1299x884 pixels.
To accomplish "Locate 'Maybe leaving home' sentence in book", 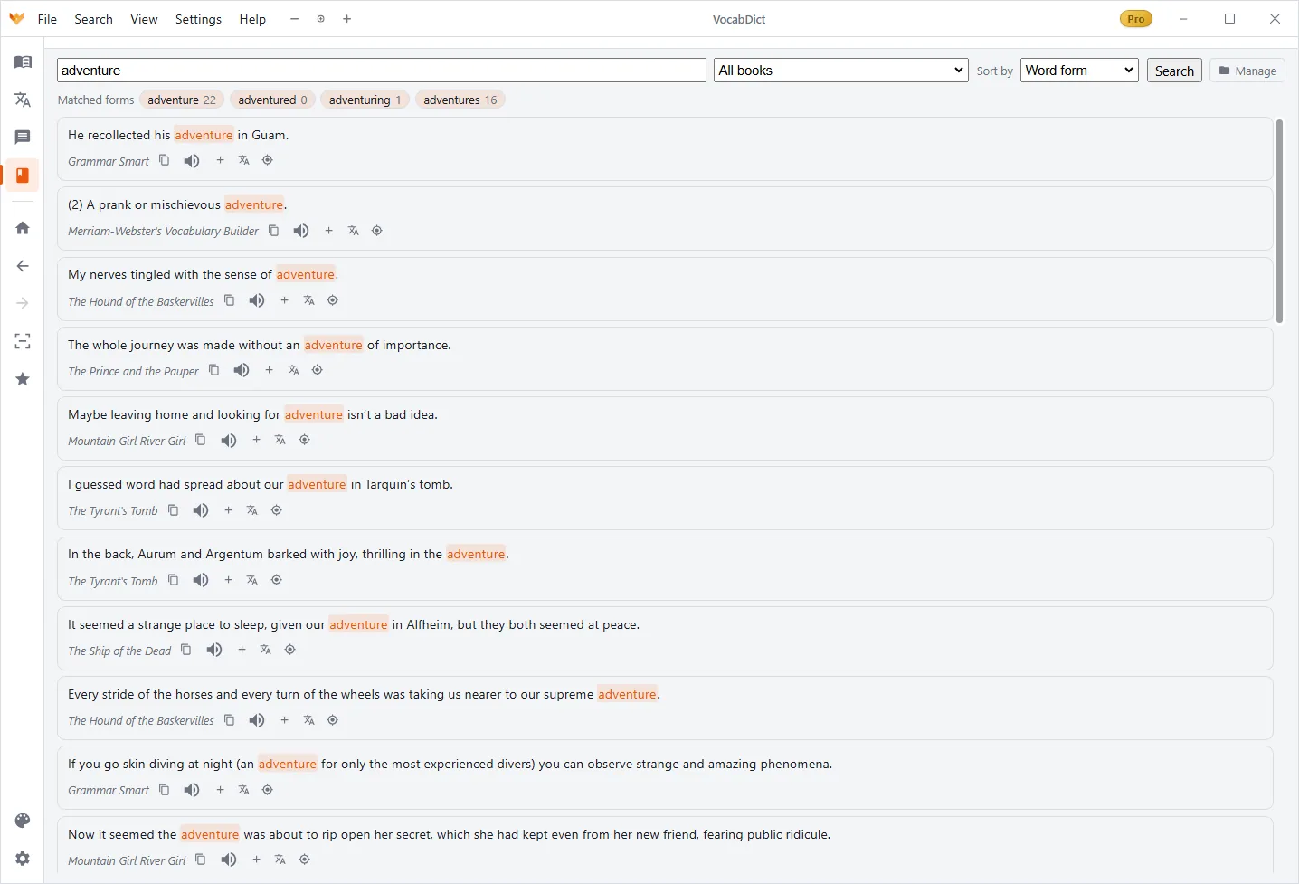I will (305, 440).
